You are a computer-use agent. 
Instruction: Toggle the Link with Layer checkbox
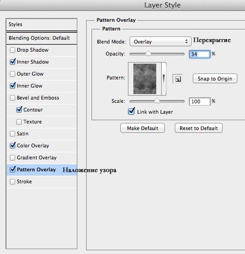click(x=131, y=111)
